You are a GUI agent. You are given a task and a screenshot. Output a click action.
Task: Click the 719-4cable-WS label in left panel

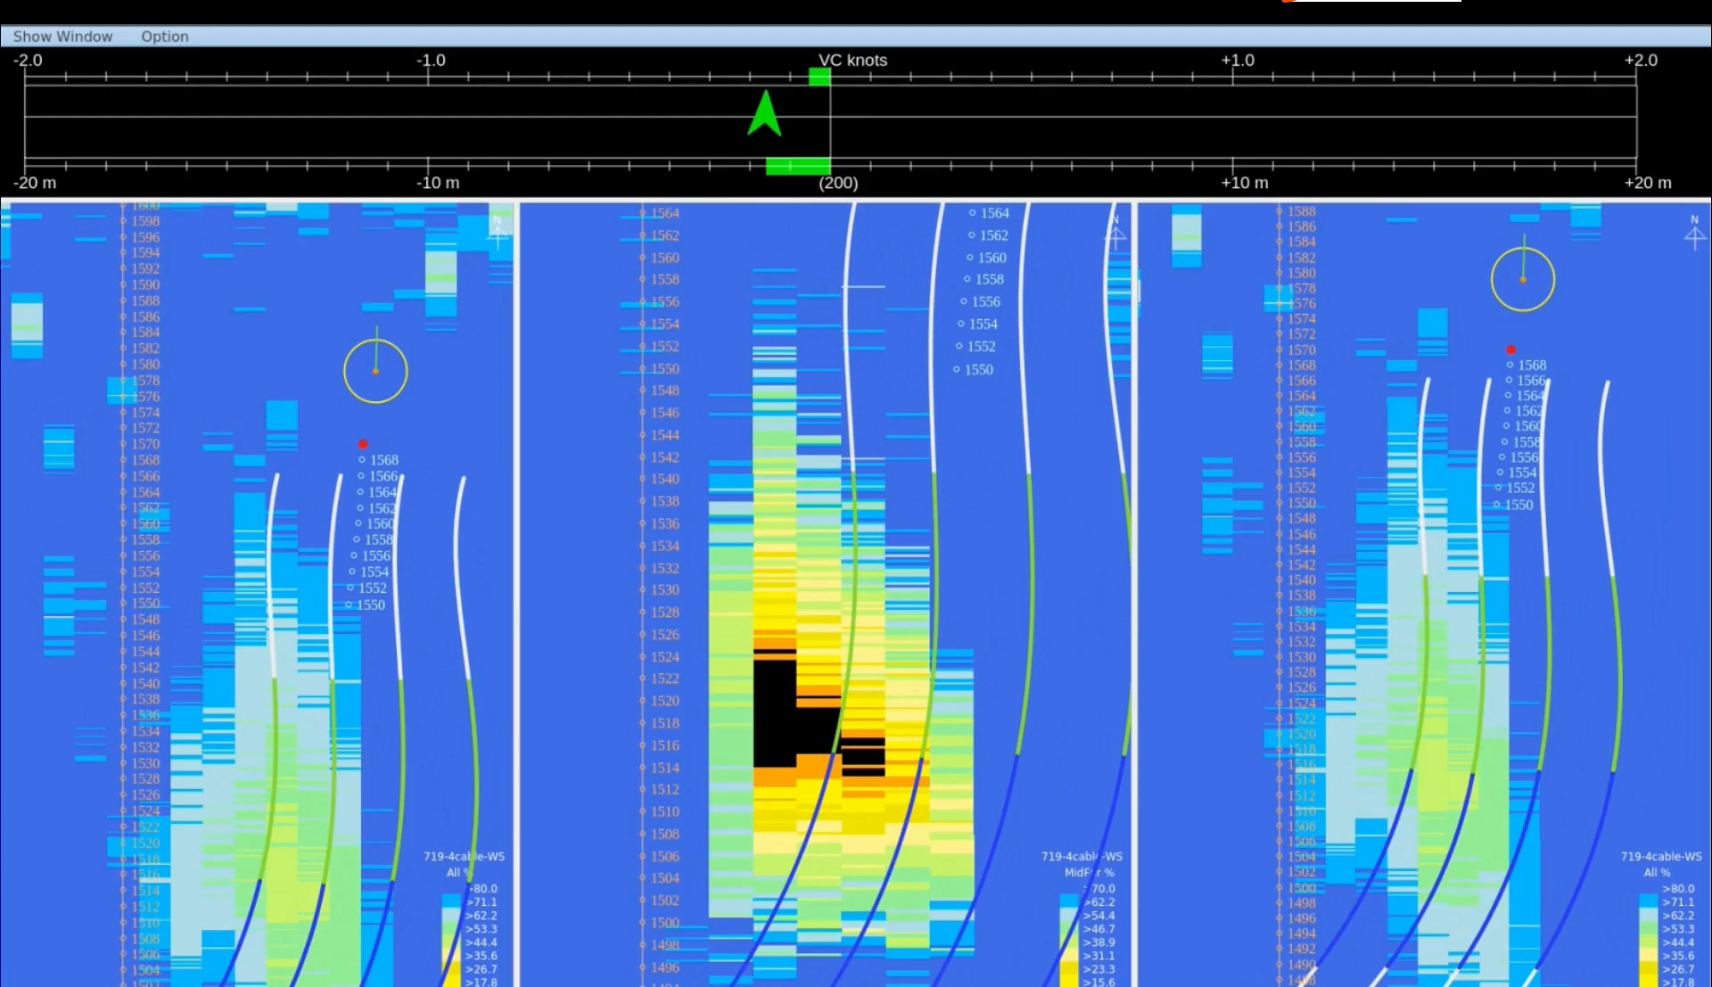pyautogui.click(x=464, y=857)
